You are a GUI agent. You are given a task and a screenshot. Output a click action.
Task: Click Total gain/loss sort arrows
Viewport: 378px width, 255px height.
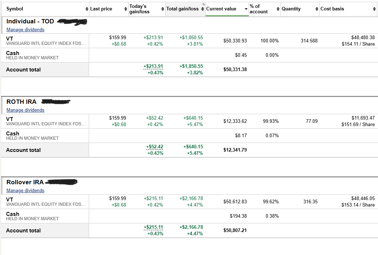tap(203, 9)
